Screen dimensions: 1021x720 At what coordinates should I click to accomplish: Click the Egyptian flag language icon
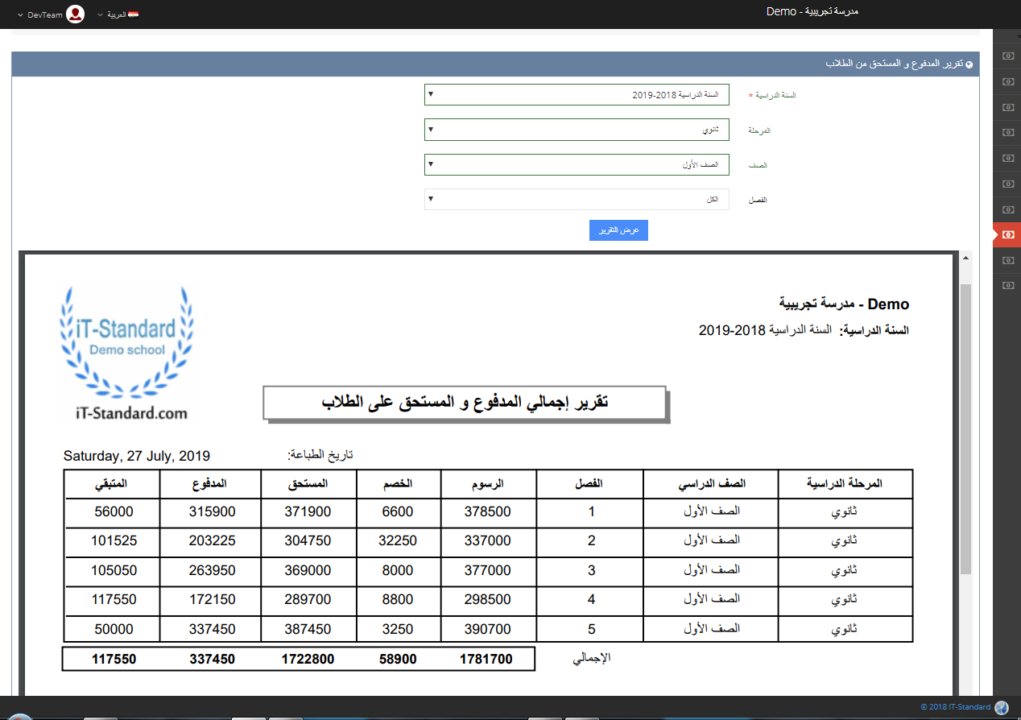134,14
